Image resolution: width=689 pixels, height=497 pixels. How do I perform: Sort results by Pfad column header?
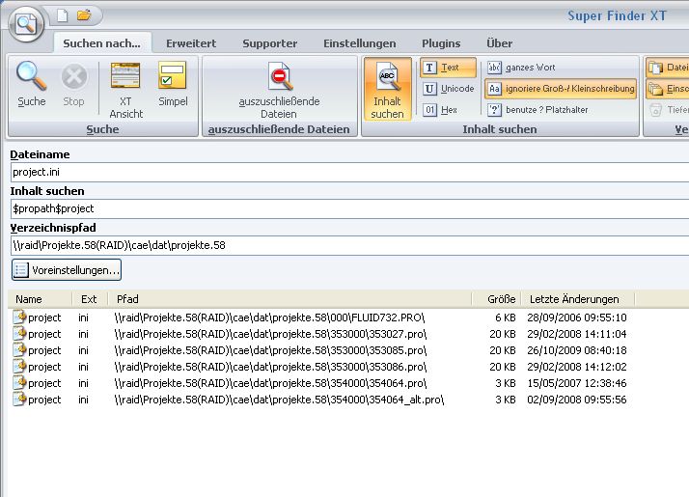point(290,299)
